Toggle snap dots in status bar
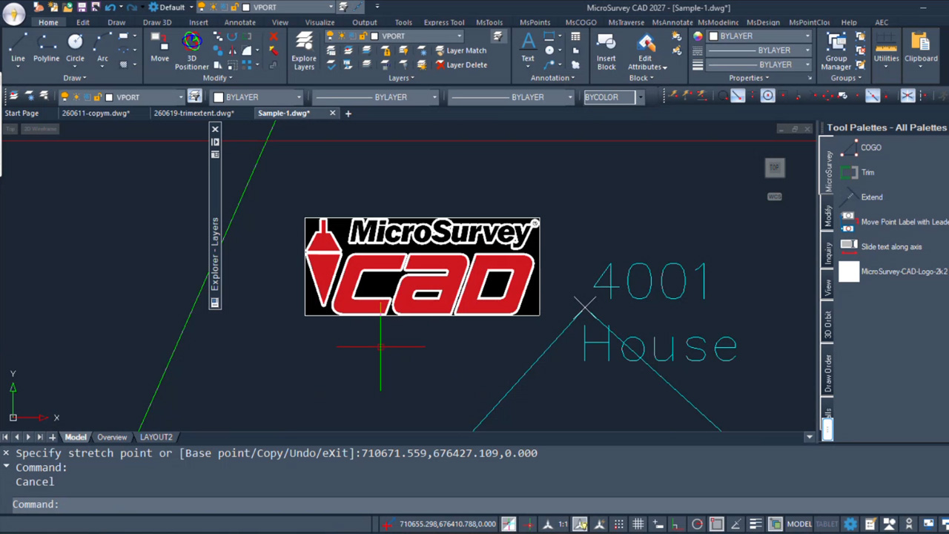 pyautogui.click(x=618, y=524)
